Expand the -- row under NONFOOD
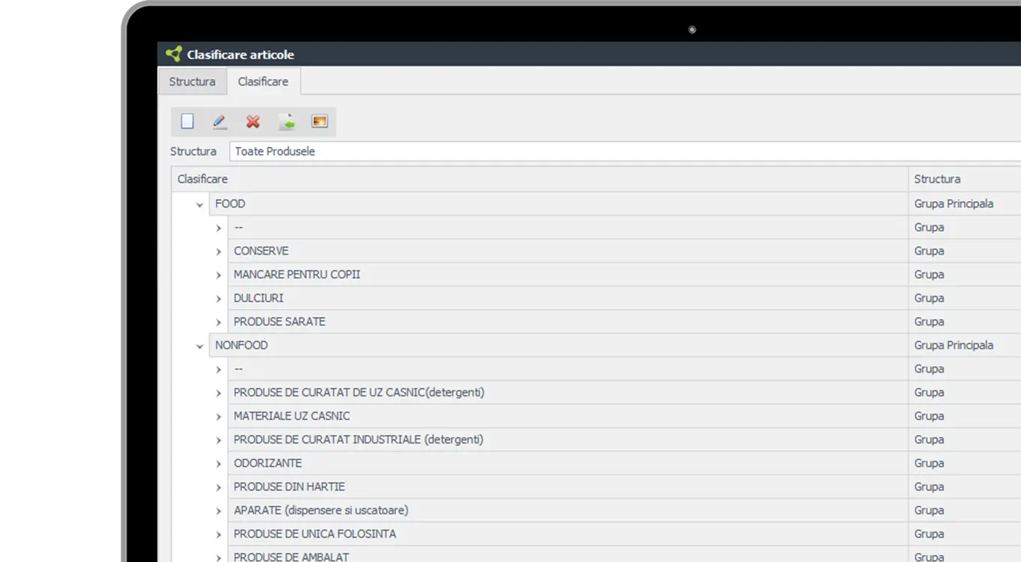 (x=219, y=369)
